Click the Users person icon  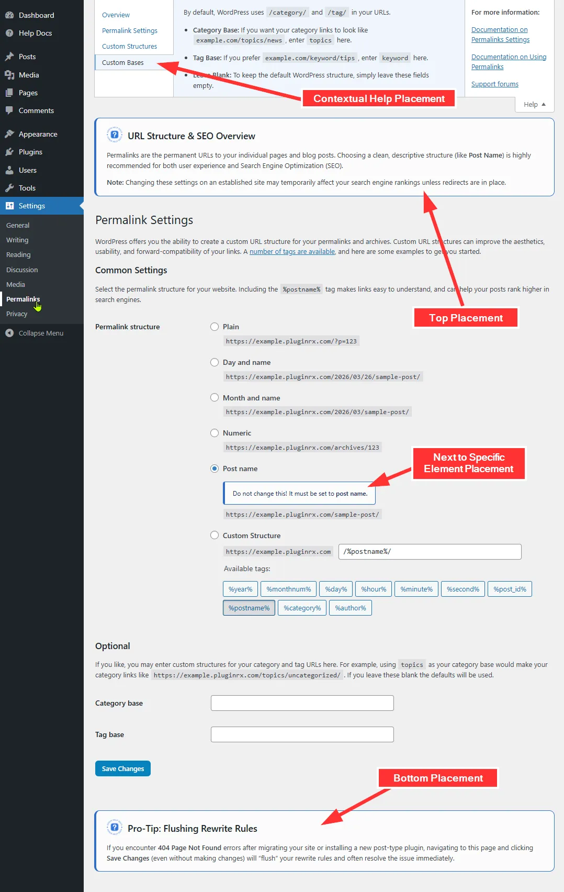[9, 170]
